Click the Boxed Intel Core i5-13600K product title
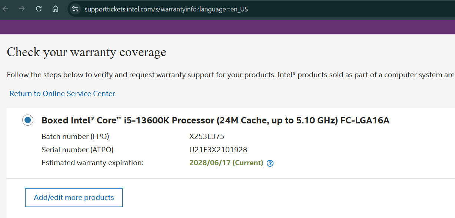 point(215,120)
